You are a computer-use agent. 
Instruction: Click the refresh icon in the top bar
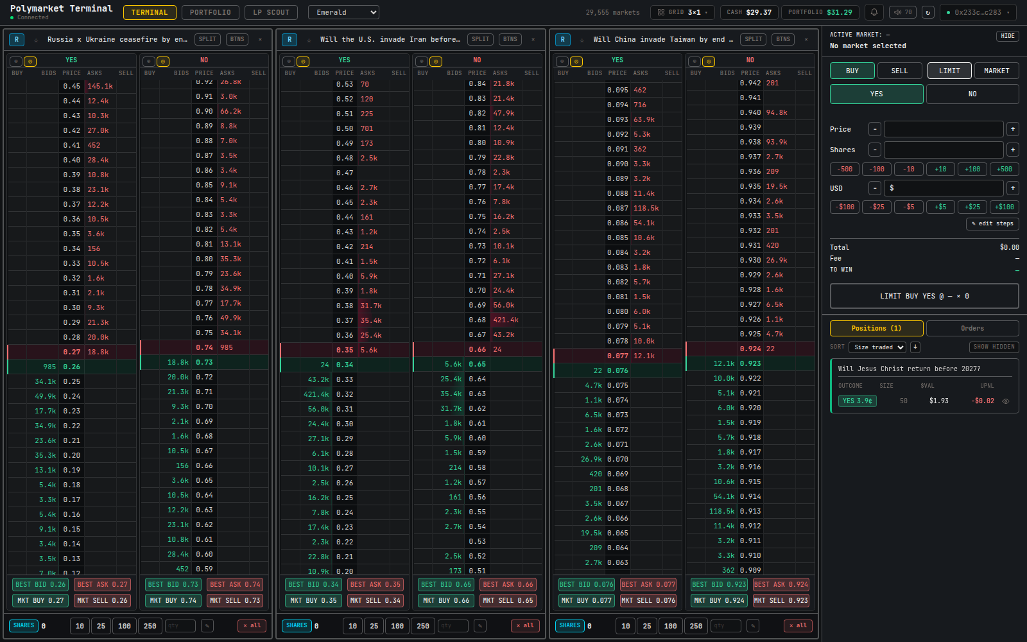pyautogui.click(x=928, y=12)
